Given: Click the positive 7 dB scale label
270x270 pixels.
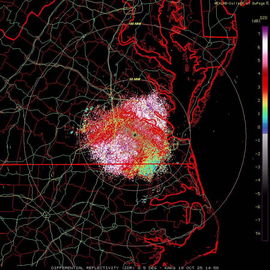Looking at the screenshot, I should click(259, 34).
